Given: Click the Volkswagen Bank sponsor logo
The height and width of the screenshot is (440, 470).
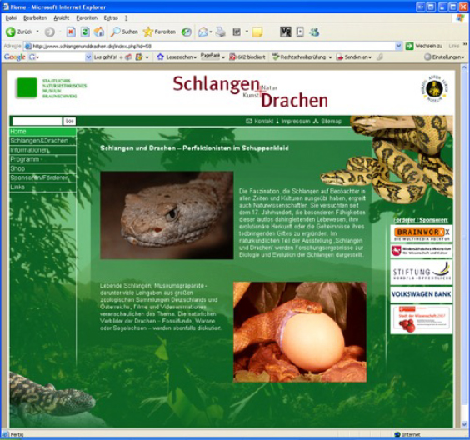Looking at the screenshot, I should click(421, 294).
